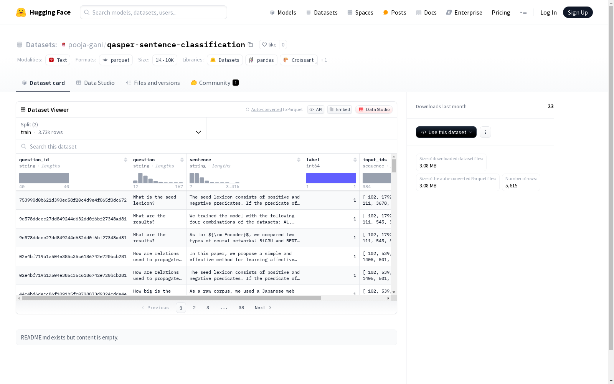Expand the Use this dataset dropdown

pyautogui.click(x=446, y=132)
